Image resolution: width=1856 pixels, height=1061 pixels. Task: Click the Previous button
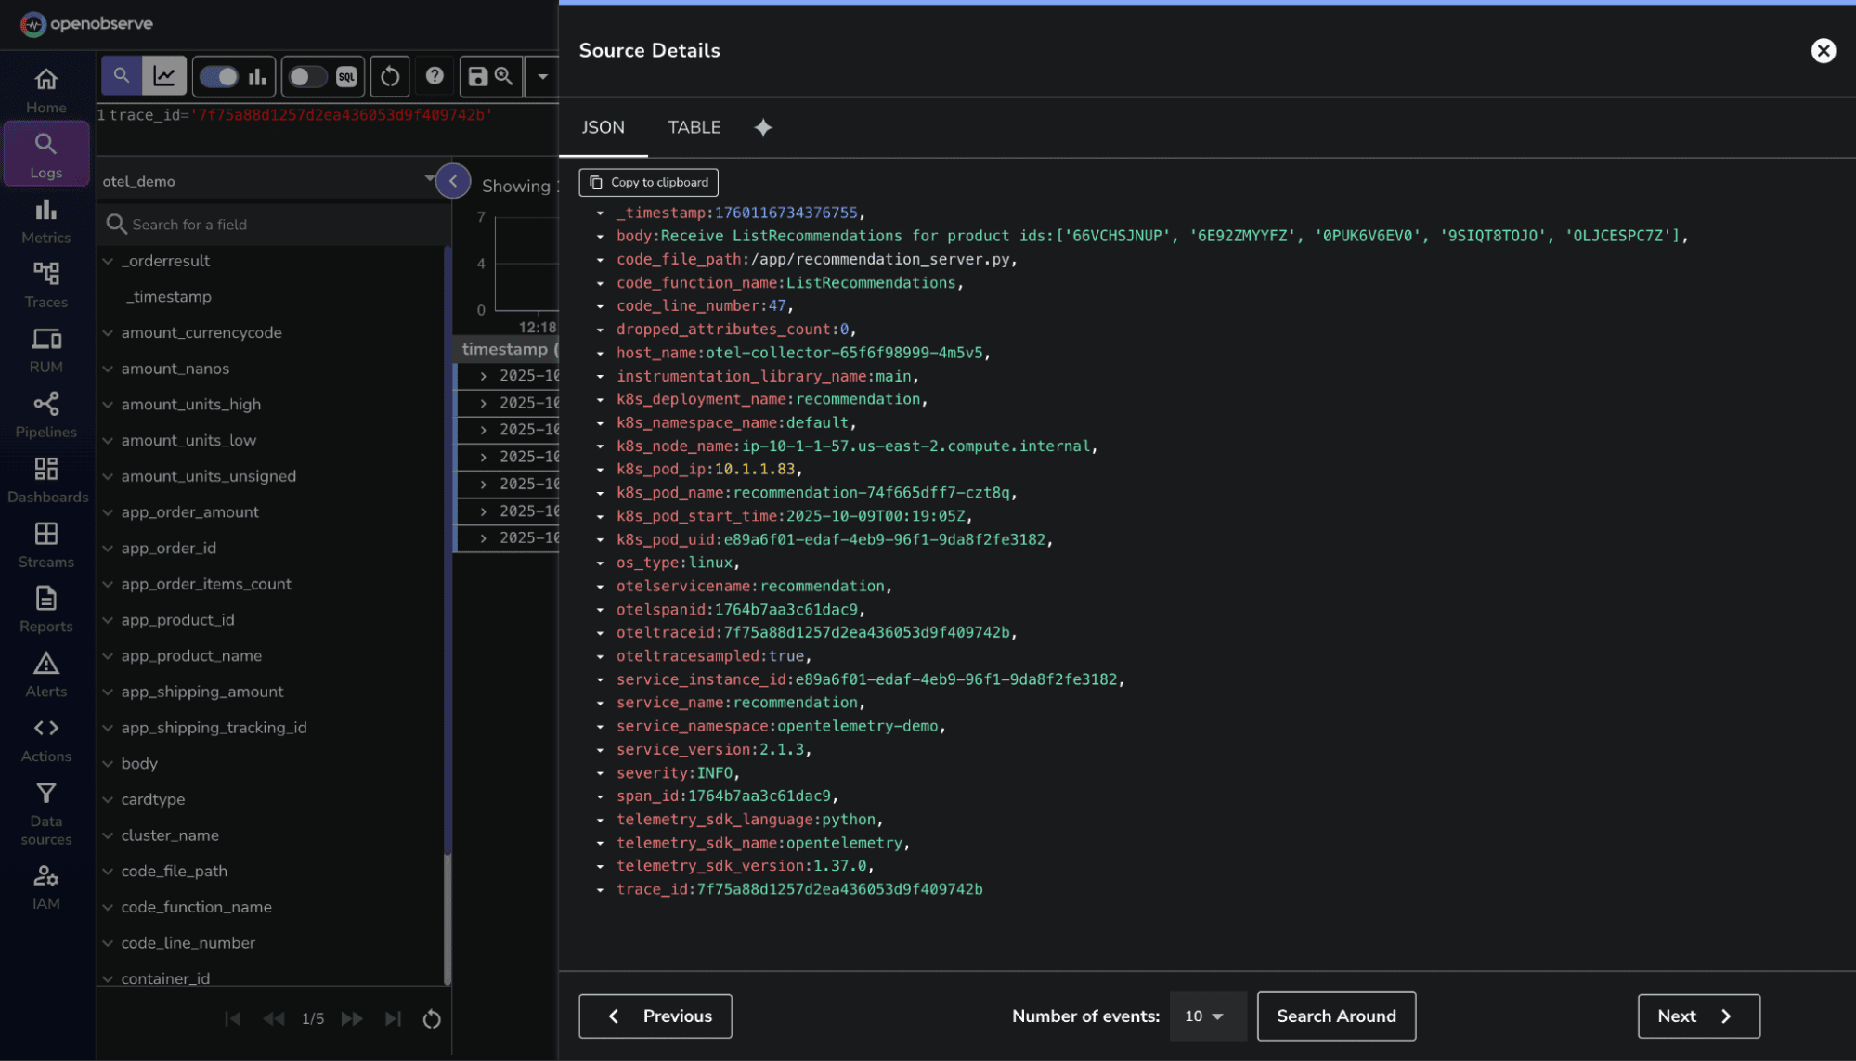655,1016
